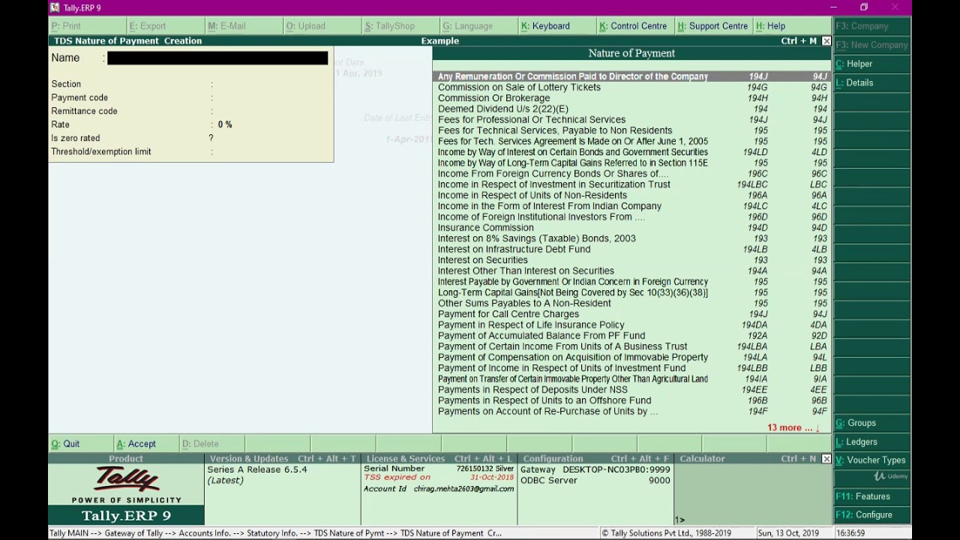This screenshot has width=960, height=540.
Task: Select 'Payment of Certain Income From Units of A Business Trust'
Action: 632,346
